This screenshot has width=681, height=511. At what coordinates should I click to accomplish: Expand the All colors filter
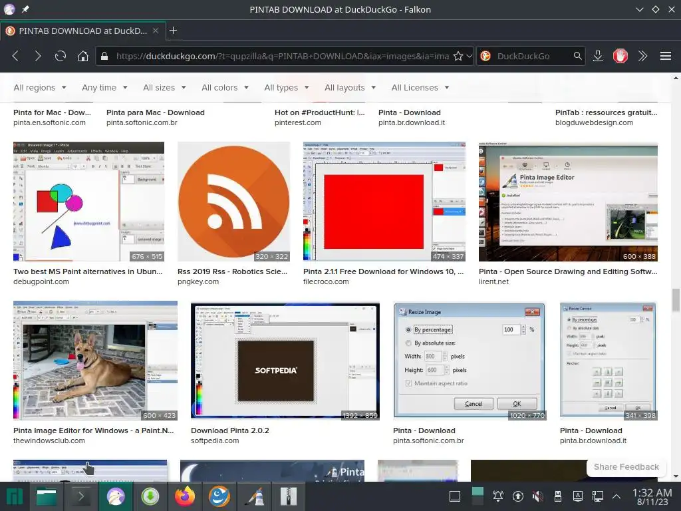click(x=225, y=87)
